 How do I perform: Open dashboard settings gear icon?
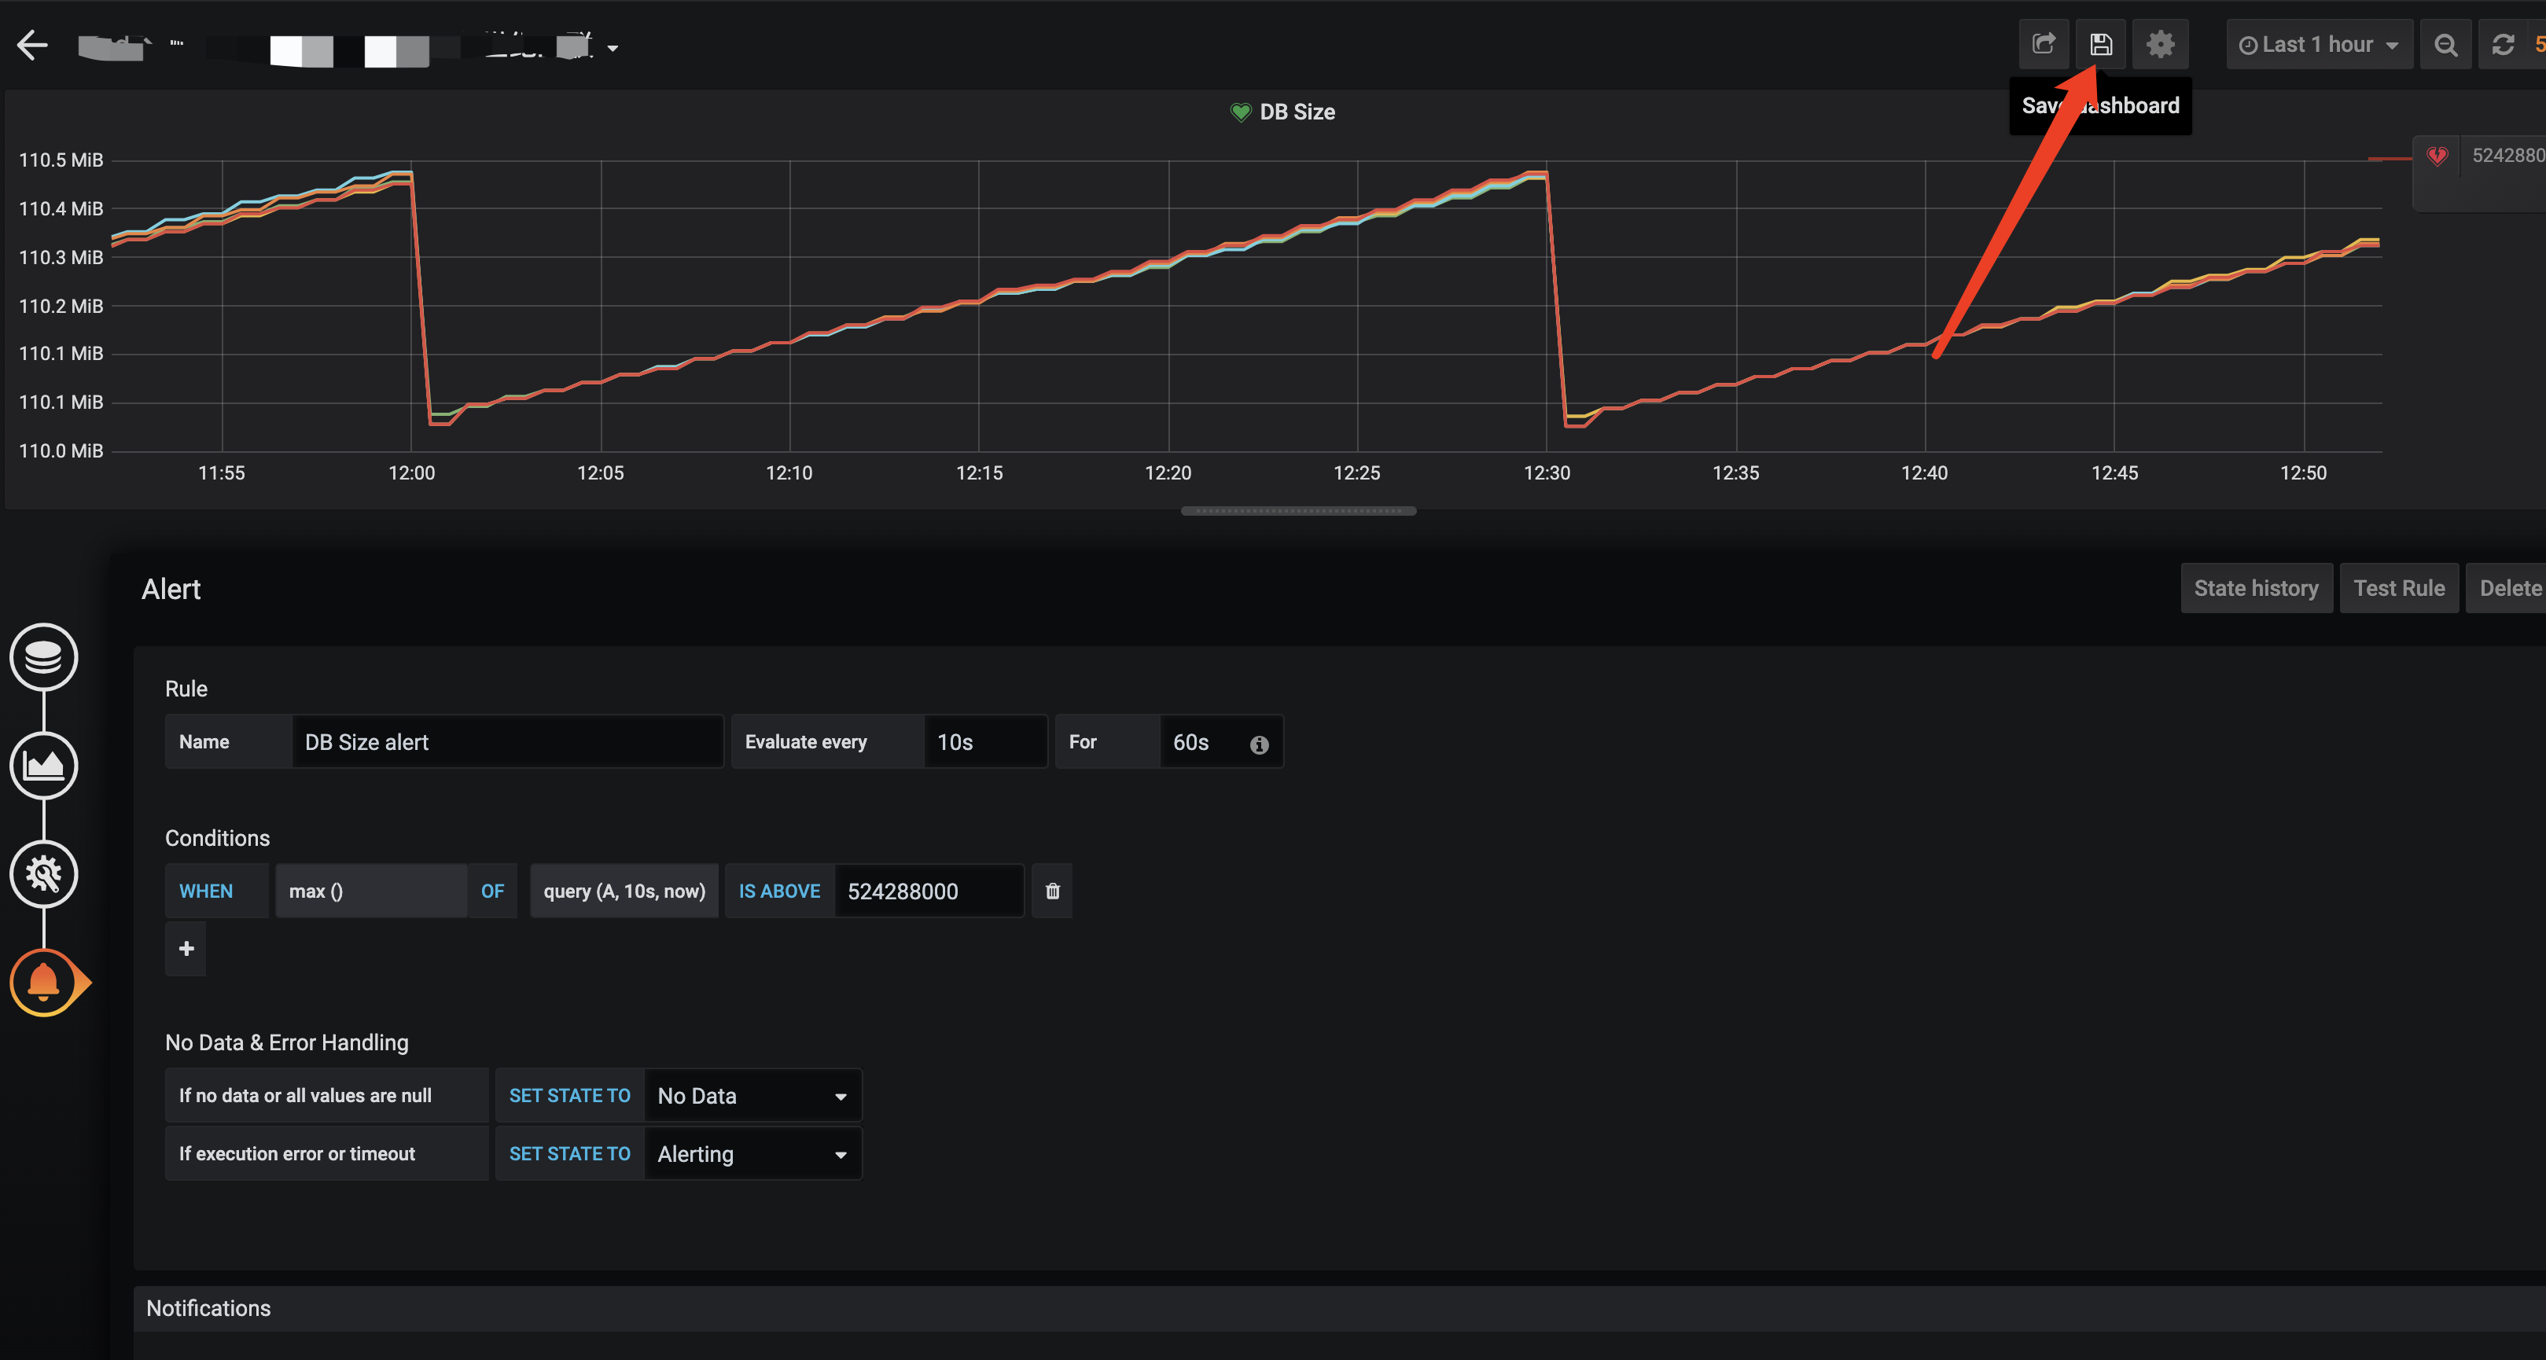(2160, 45)
